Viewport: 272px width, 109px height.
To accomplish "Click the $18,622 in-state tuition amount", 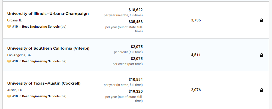I will (135, 10).
